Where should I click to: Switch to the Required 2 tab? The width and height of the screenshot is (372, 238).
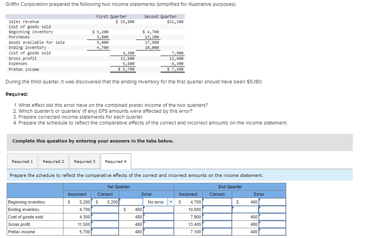pos(53,161)
